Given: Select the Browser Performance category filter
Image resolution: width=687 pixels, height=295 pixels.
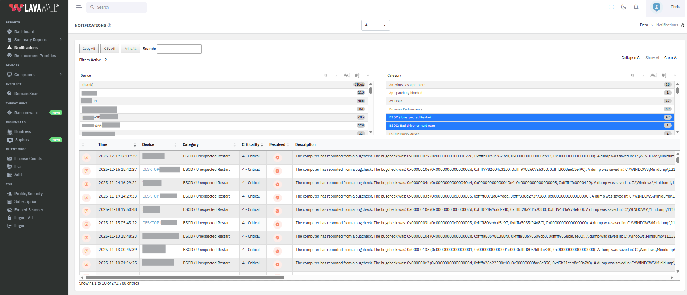Looking at the screenshot, I should (x=406, y=109).
